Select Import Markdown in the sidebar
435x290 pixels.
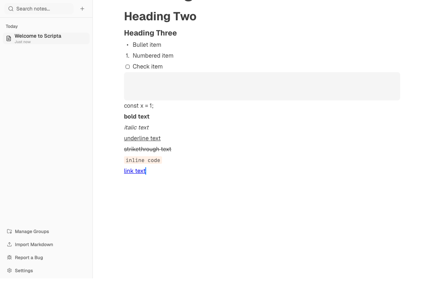34,244
